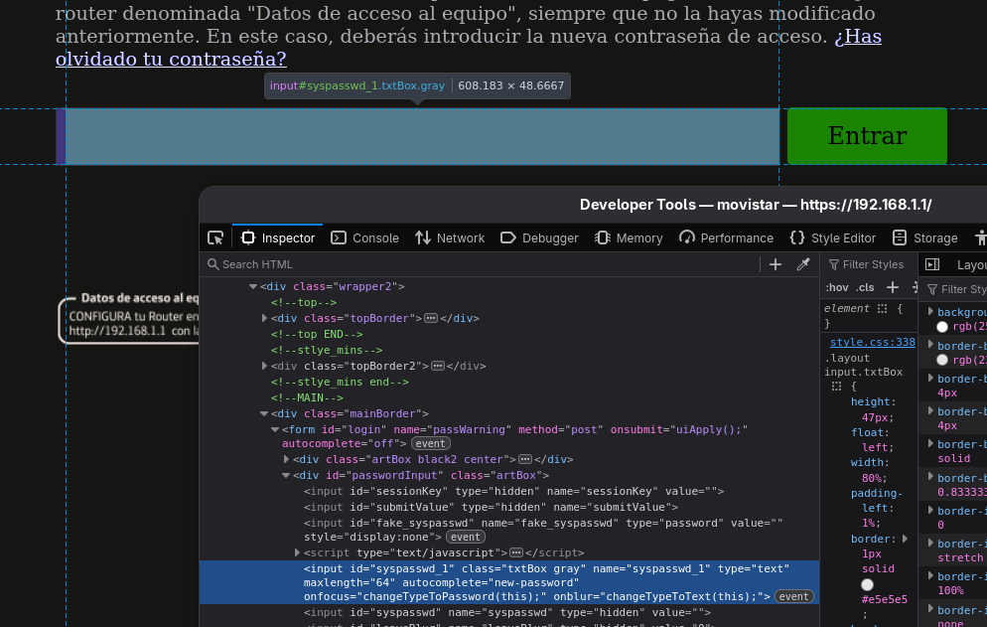987x627 pixels.
Task: Activate the element picker tool
Action: pos(215,238)
